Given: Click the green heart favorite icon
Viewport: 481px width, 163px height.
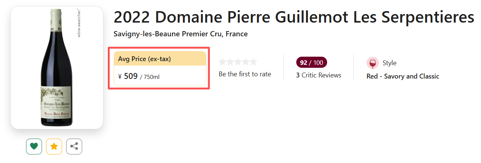Looking at the screenshot, I should pyautogui.click(x=34, y=146).
